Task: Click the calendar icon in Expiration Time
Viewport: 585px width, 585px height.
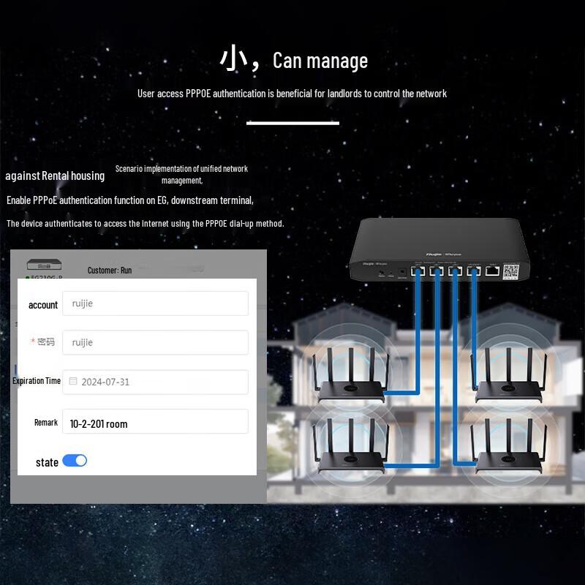Action: 73,381
